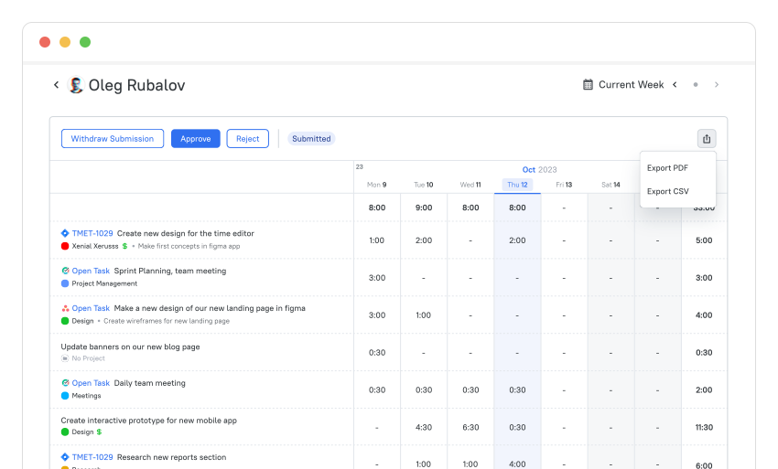Screen dimensions: 778x469
Task: Open the Current Week date selector
Action: tap(631, 85)
